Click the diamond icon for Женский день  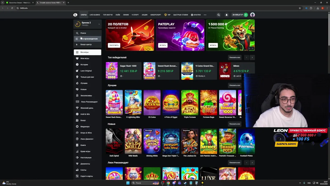tap(77, 108)
